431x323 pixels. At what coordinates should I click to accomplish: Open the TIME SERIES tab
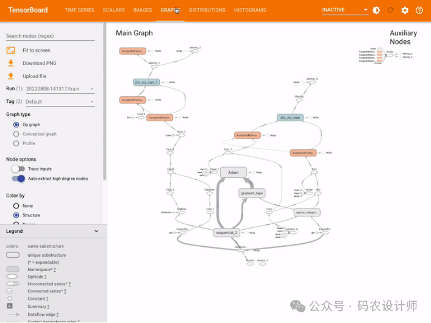(x=79, y=10)
